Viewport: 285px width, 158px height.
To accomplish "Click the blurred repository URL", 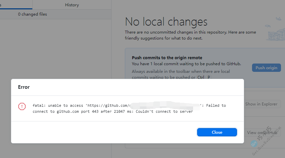I will [165, 105].
